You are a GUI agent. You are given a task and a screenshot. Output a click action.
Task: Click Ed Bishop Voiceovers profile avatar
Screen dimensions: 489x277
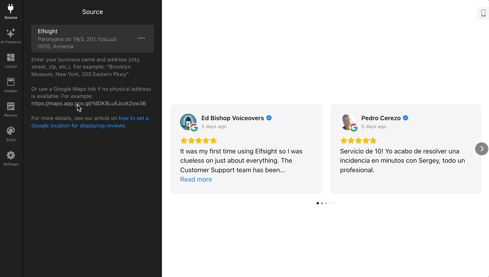tap(188, 122)
